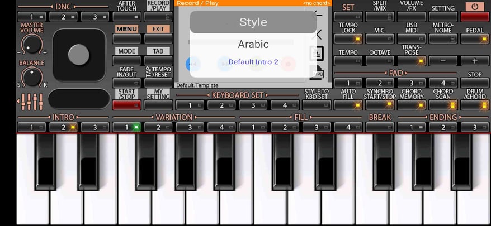
Task: Open the MENU button
Action: coord(126,39)
